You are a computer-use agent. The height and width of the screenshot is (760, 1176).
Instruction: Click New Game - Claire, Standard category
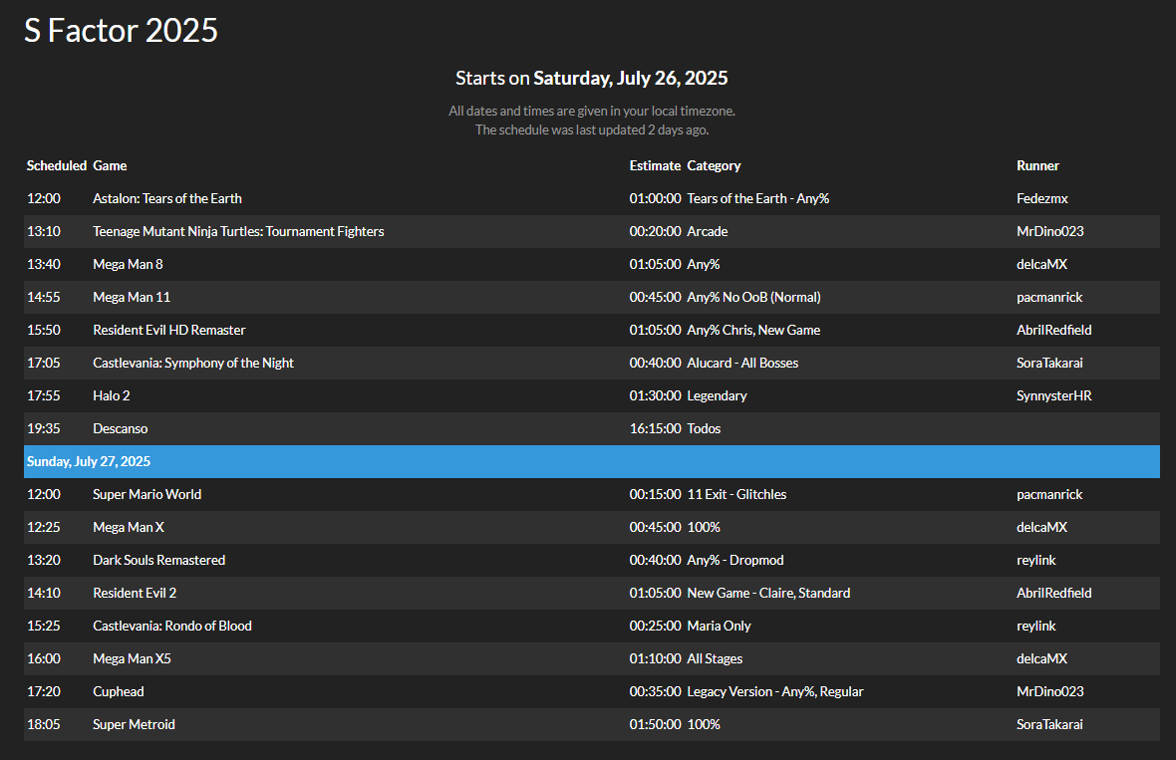[768, 593]
